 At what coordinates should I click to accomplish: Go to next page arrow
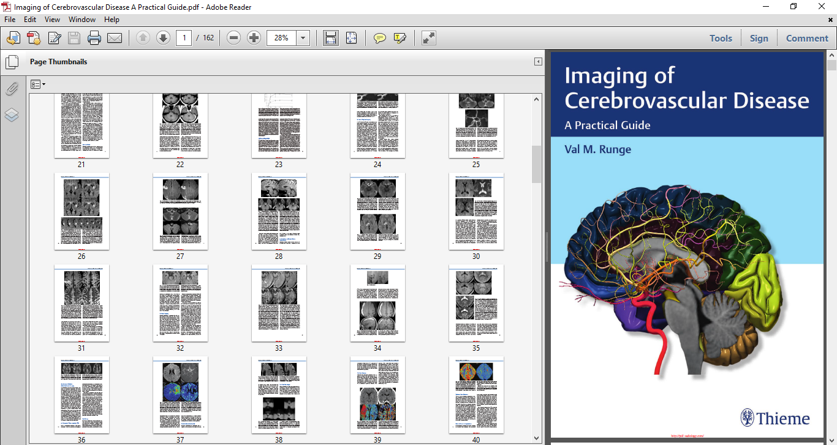coord(163,38)
